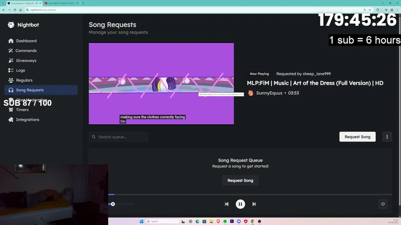Click the Art of the Dress video thumbnail

[161, 83]
